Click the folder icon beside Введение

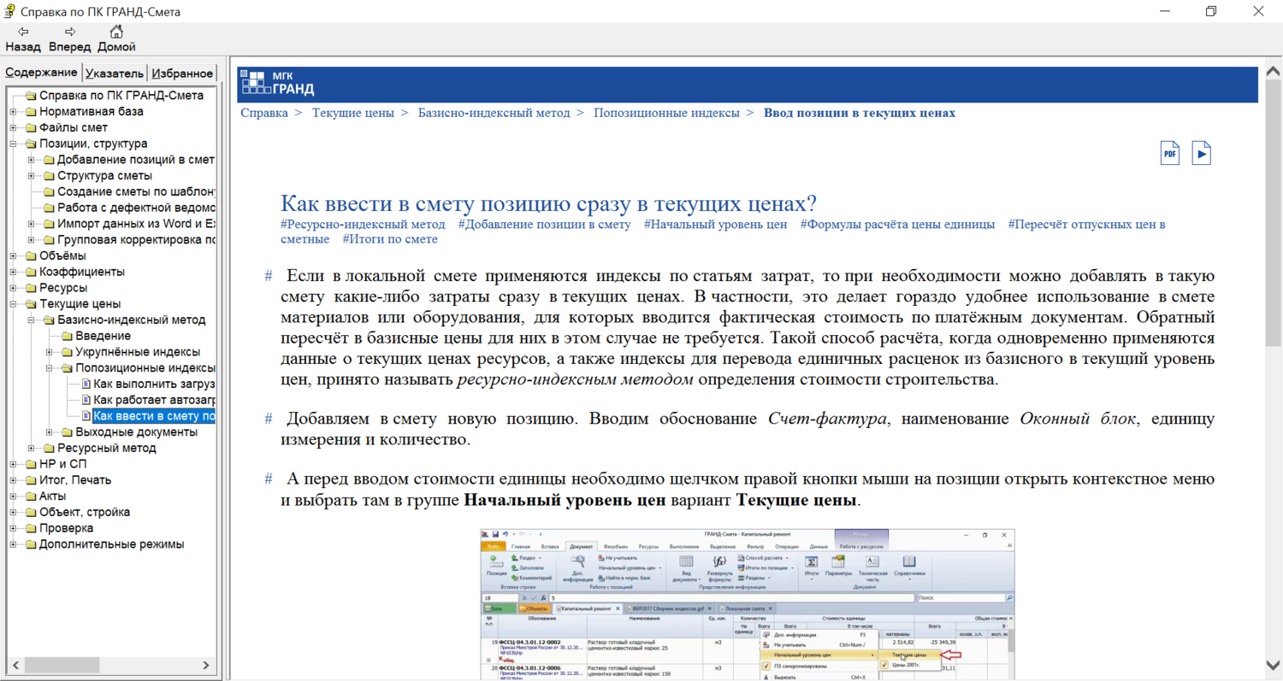pos(67,336)
